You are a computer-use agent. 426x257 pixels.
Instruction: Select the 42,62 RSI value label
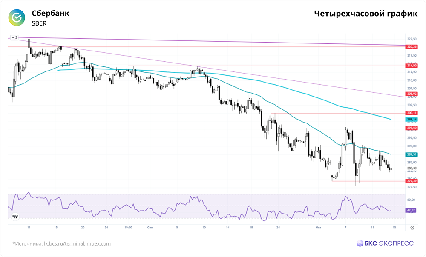point(411,210)
